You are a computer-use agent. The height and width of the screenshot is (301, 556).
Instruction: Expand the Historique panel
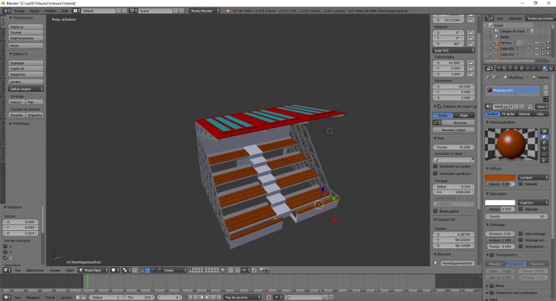coord(21,123)
